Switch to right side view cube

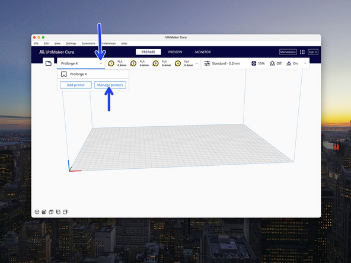65,212
